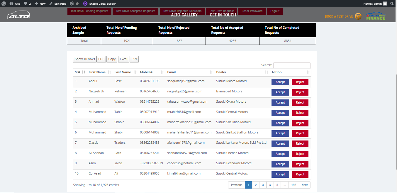The image size is (397, 193).
Task: Click Edit Page in the admin bar
Action: 58,4
